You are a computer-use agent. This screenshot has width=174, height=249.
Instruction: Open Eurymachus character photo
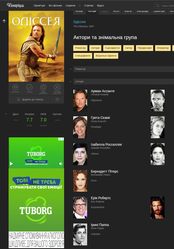point(158,207)
